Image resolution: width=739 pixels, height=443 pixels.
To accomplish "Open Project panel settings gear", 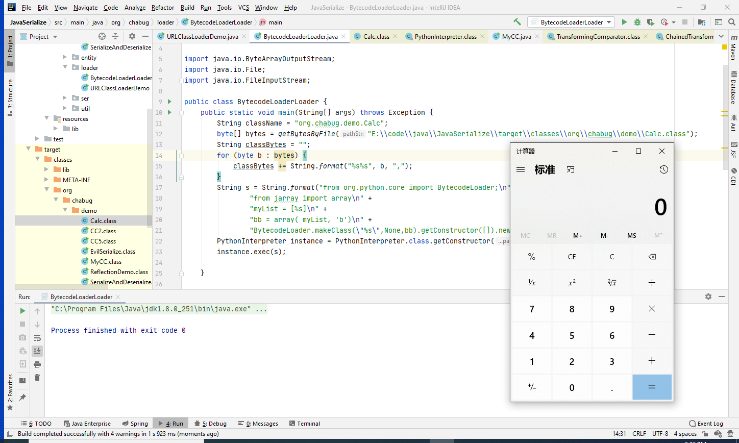I will (132, 36).
